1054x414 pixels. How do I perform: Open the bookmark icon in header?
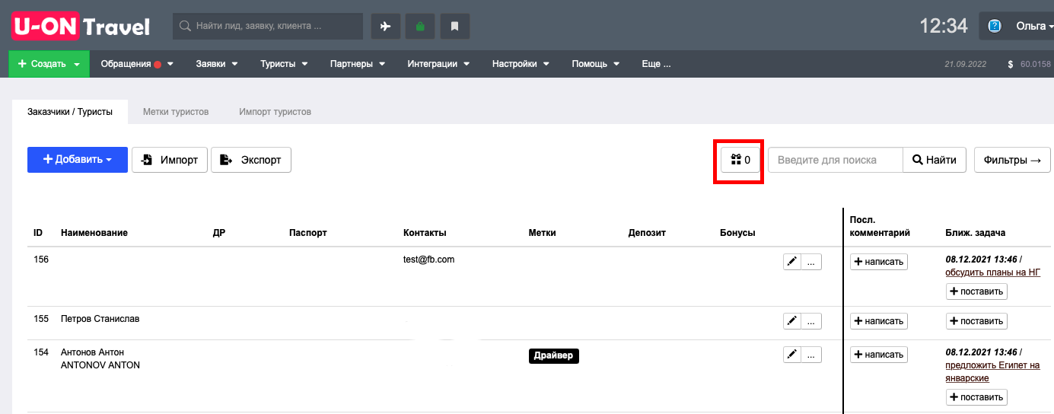pyautogui.click(x=455, y=26)
